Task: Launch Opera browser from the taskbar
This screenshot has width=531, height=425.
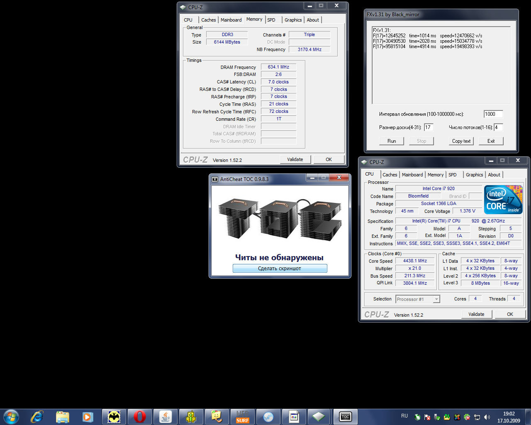Action: coord(140,416)
